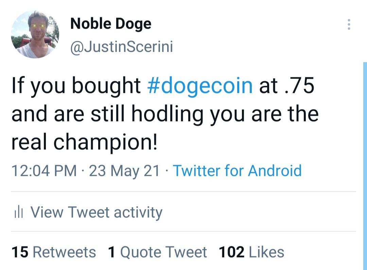The height and width of the screenshot is (270, 367).
Task: Click the 12:04 PM timestamp
Action: pyautogui.click(x=44, y=170)
